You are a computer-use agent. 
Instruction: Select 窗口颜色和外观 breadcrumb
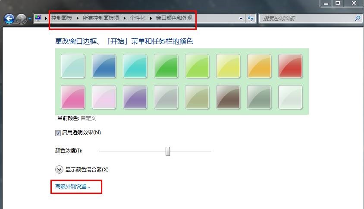point(174,18)
